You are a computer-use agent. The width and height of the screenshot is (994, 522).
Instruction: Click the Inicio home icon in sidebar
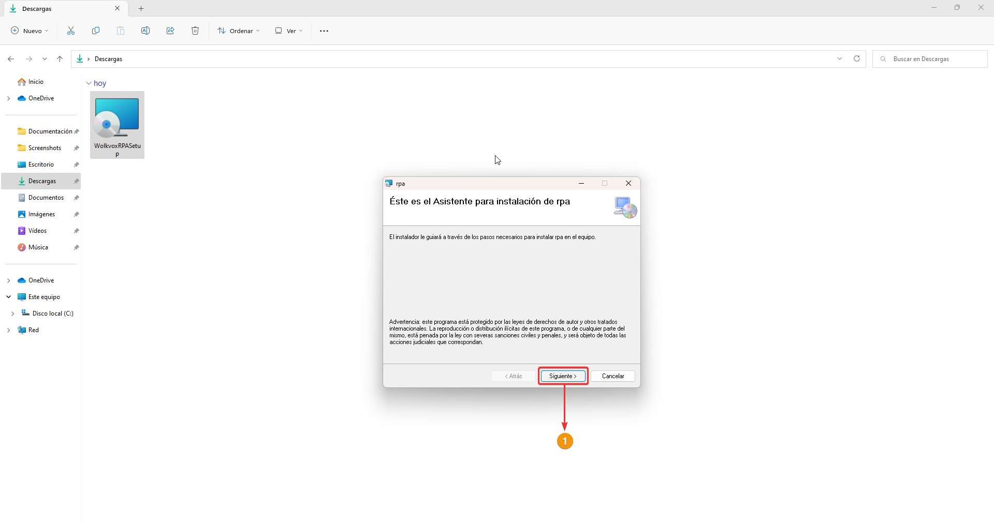pos(22,82)
